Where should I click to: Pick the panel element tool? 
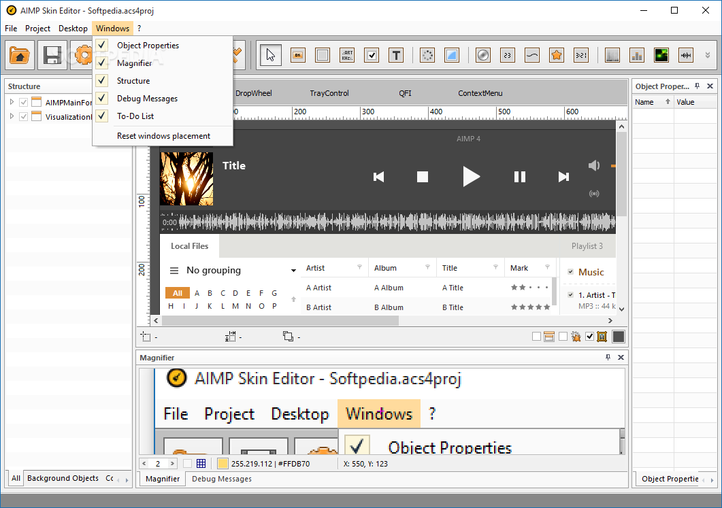tap(323, 55)
